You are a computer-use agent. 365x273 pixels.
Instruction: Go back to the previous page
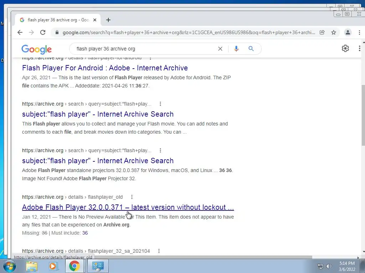tap(20, 32)
